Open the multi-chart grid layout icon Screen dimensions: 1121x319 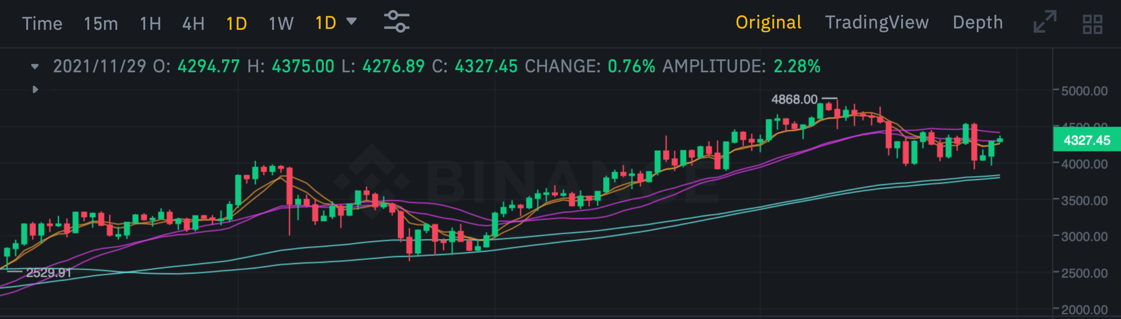pos(1093,24)
